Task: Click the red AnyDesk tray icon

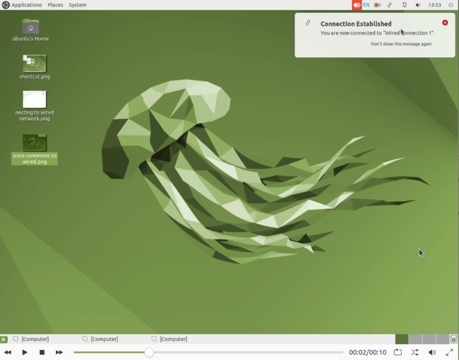Action: [x=356, y=5]
